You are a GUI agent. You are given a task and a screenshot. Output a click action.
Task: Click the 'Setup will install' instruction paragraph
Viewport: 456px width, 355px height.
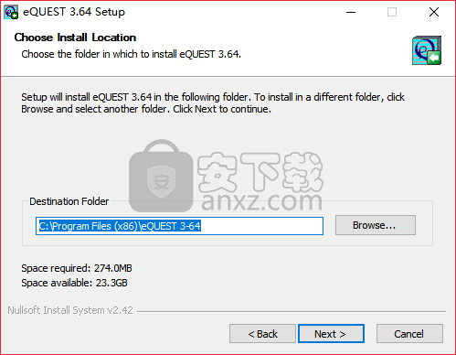point(213,103)
